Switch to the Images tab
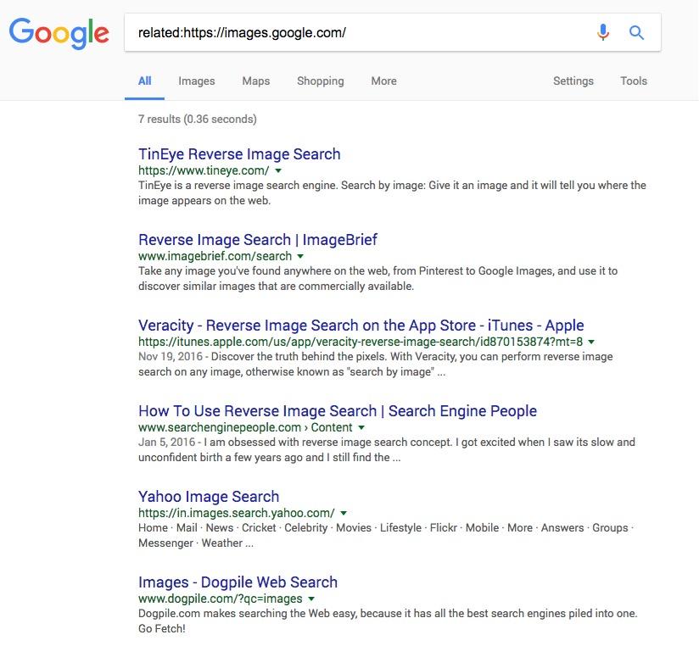Viewport: 699px width, 646px height. coord(196,81)
